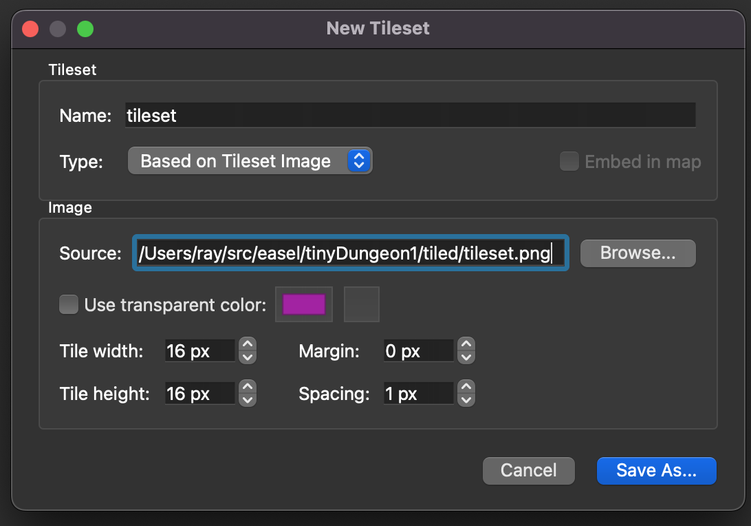Click the Save As... button
The width and height of the screenshot is (751, 526).
(656, 470)
